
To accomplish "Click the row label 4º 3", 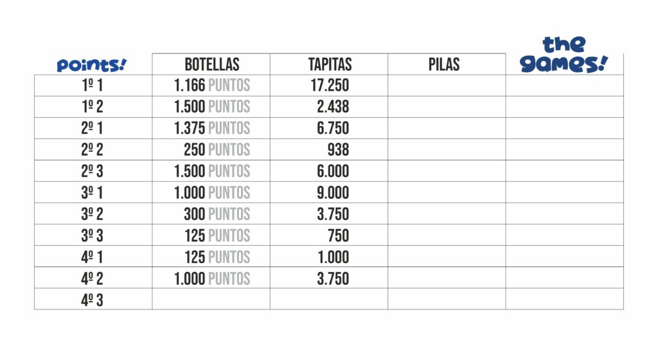I will point(93,300).
